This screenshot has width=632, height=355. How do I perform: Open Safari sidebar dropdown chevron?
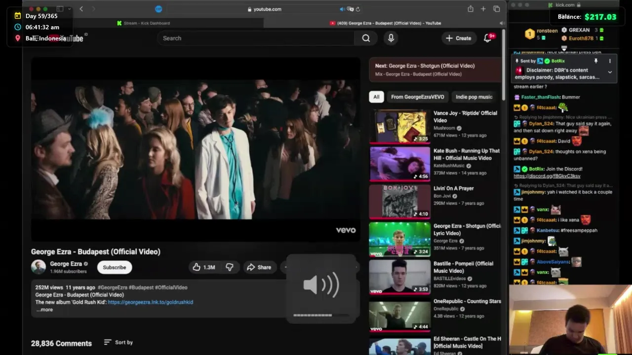tap(69, 9)
